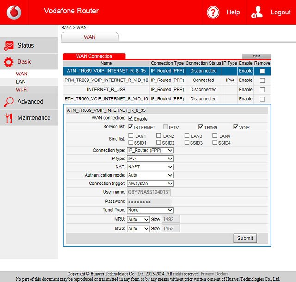
Task: Enable the SSID3 bind checkbox
Action: (x=187, y=143)
